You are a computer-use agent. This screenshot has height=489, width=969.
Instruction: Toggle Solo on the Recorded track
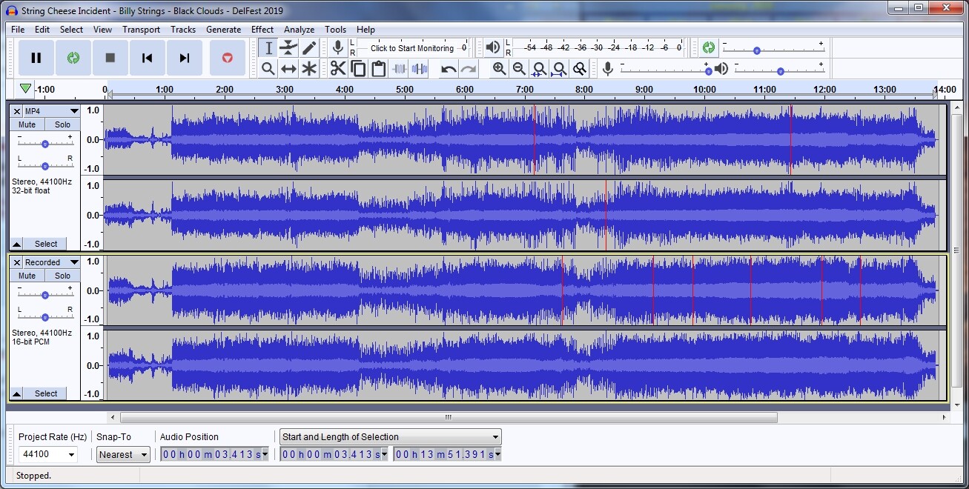pyautogui.click(x=62, y=276)
